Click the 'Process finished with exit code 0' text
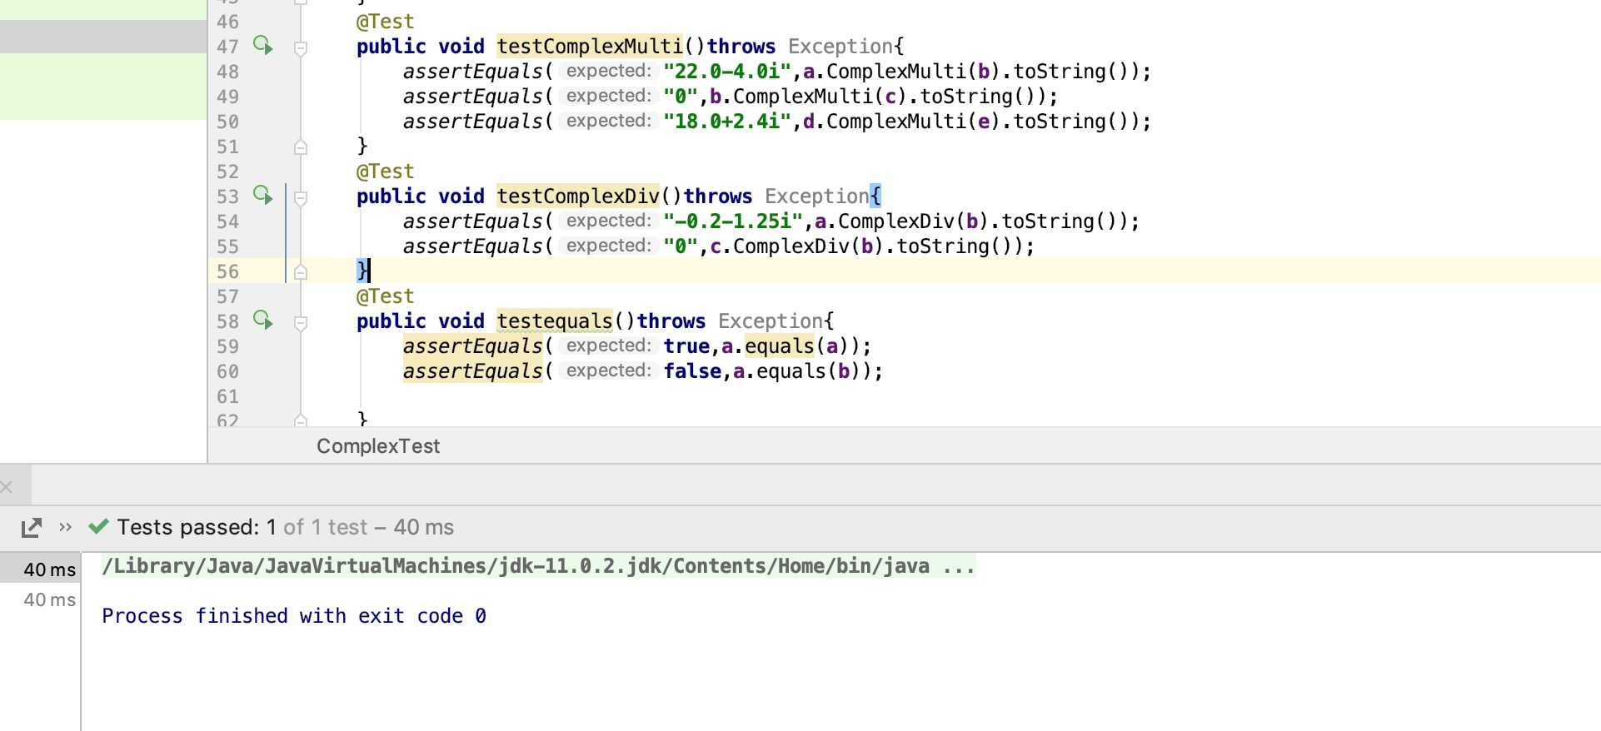This screenshot has width=1601, height=731. click(294, 616)
